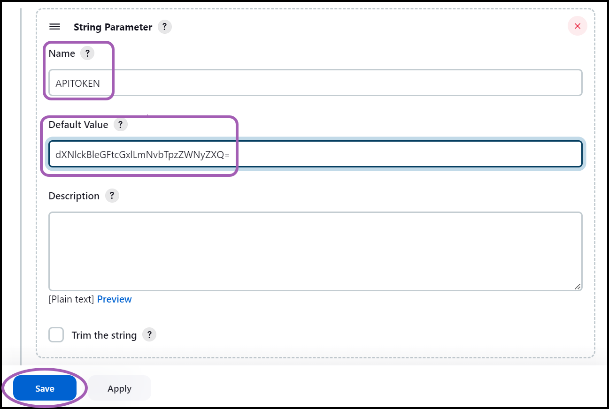Focus the Name field containing APITOKEN
609x409 pixels.
point(282,83)
